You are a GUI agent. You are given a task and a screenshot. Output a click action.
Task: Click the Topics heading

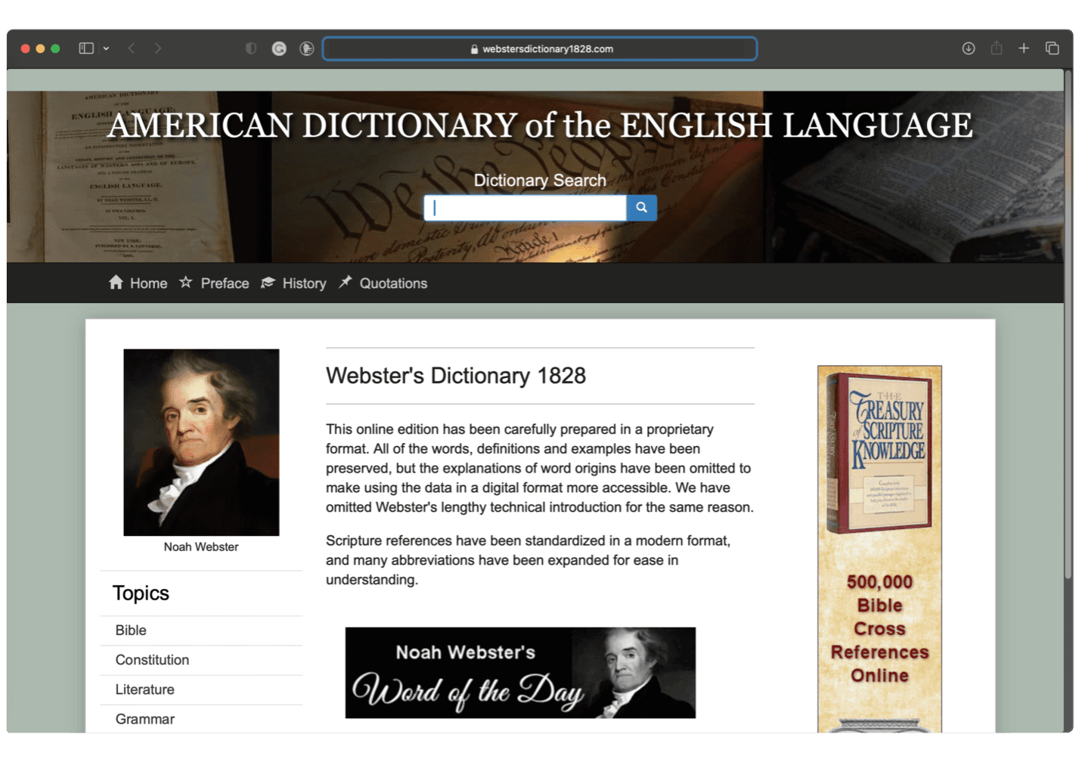pyautogui.click(x=141, y=593)
